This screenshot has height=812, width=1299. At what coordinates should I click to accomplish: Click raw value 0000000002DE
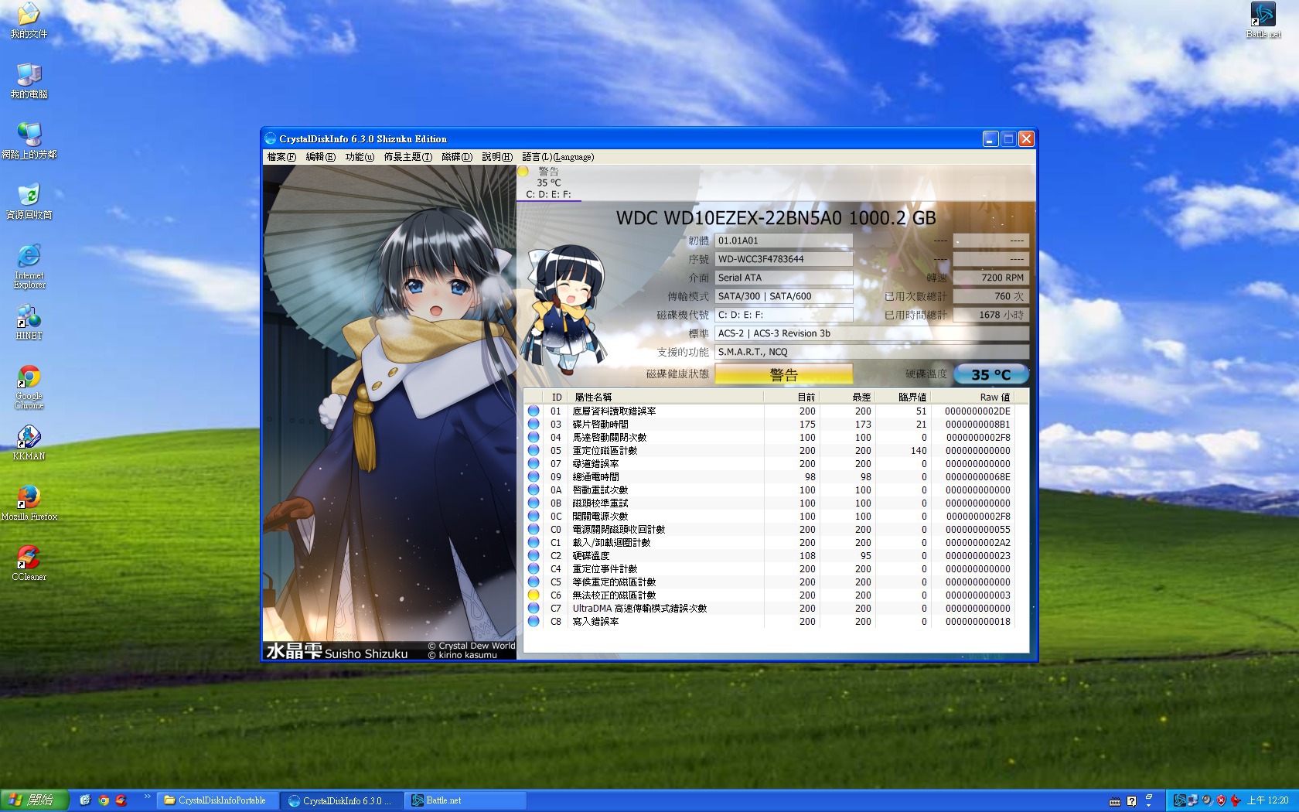pos(977,411)
